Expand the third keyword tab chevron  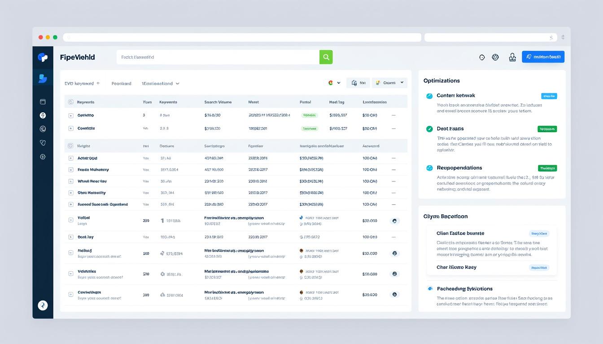click(x=177, y=83)
